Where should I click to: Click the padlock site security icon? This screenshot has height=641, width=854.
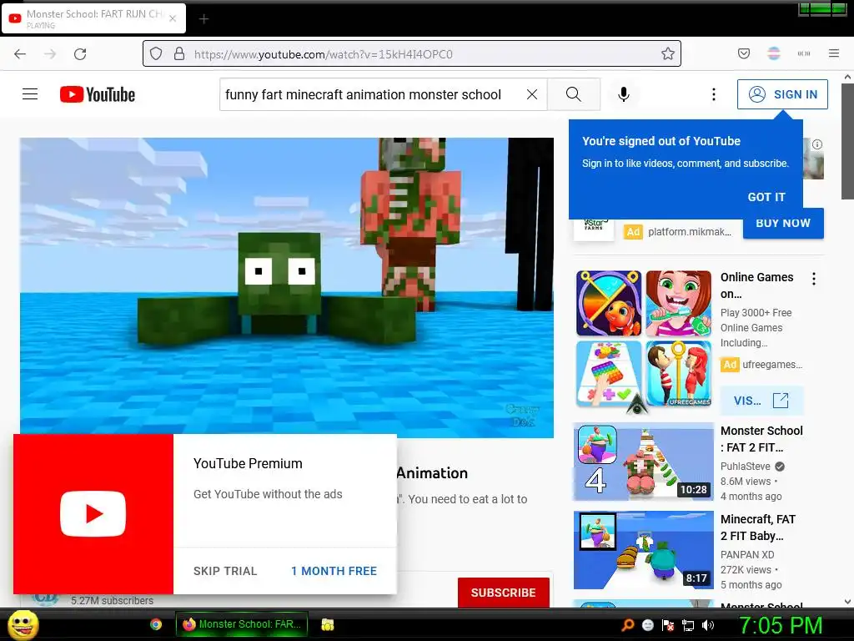[179, 53]
